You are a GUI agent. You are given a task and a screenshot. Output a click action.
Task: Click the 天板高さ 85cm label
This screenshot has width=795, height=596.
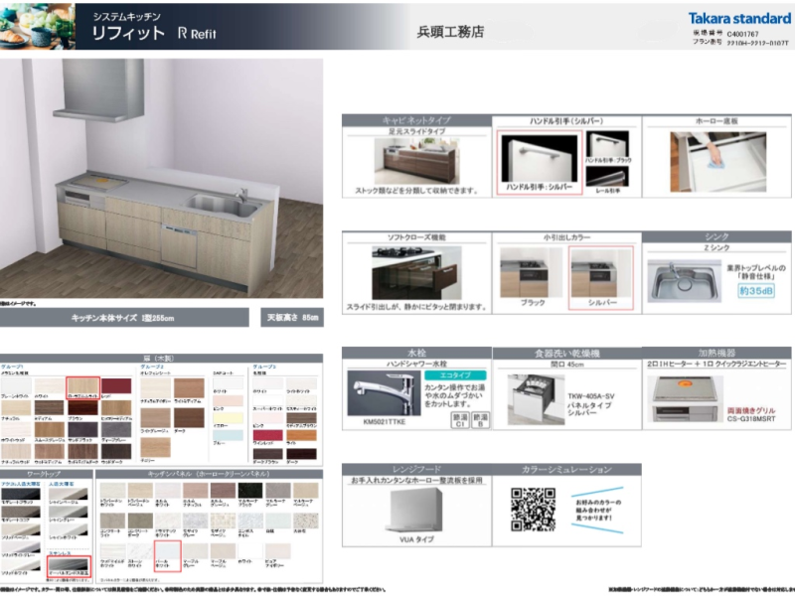pos(292,318)
